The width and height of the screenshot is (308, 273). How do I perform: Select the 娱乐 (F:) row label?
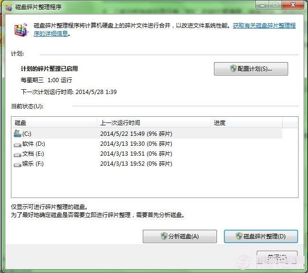[33, 163]
